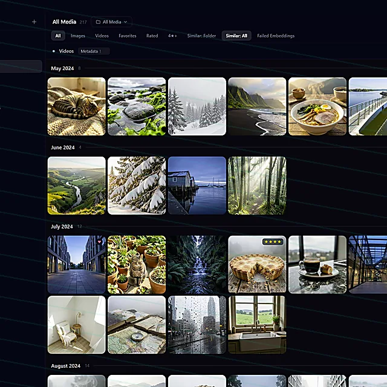Open the sunlit forest thumbnail

coord(257,186)
